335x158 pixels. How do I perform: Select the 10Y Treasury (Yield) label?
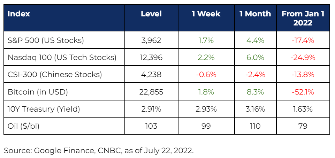click(x=44, y=109)
